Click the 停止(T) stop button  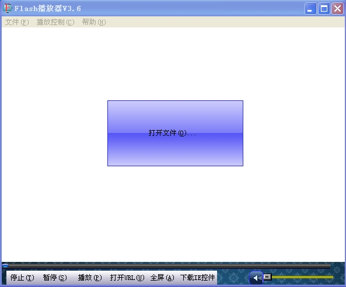(x=22, y=277)
